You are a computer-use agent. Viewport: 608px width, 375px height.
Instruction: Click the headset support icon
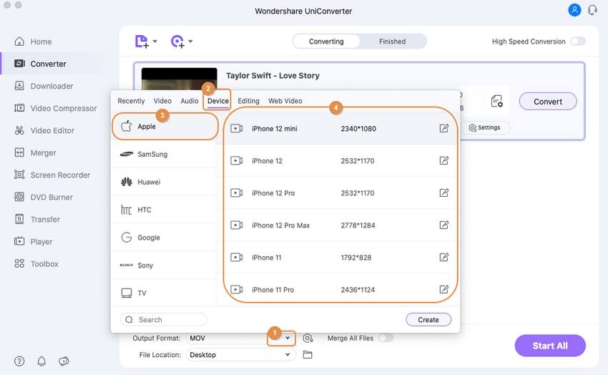(592, 10)
